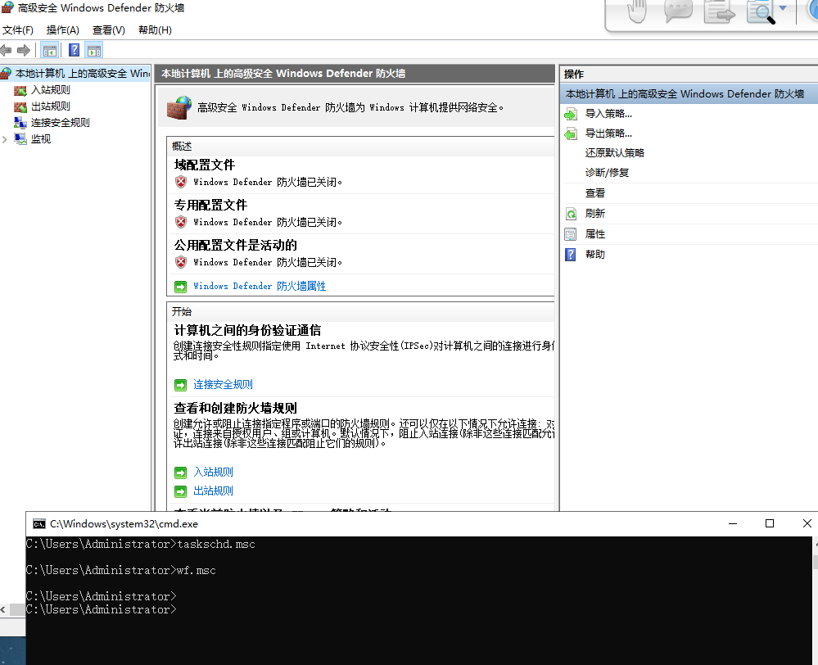Open the 入站规则 link in center pane
Screen dimensions: 818x665
[213, 473]
